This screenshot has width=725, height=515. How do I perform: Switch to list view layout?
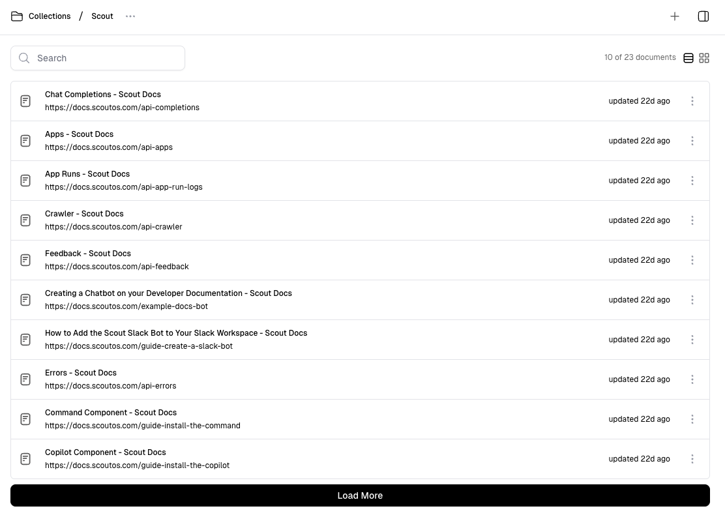click(688, 58)
